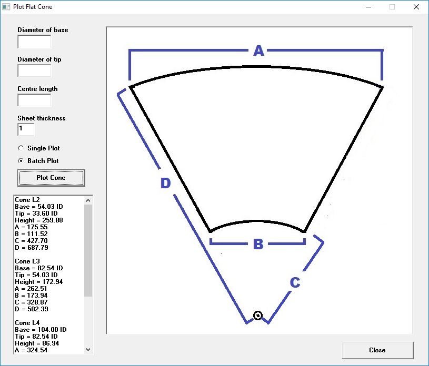Click 'Tip = 33.60 ID' line
429x366 pixels.
(x=36, y=213)
